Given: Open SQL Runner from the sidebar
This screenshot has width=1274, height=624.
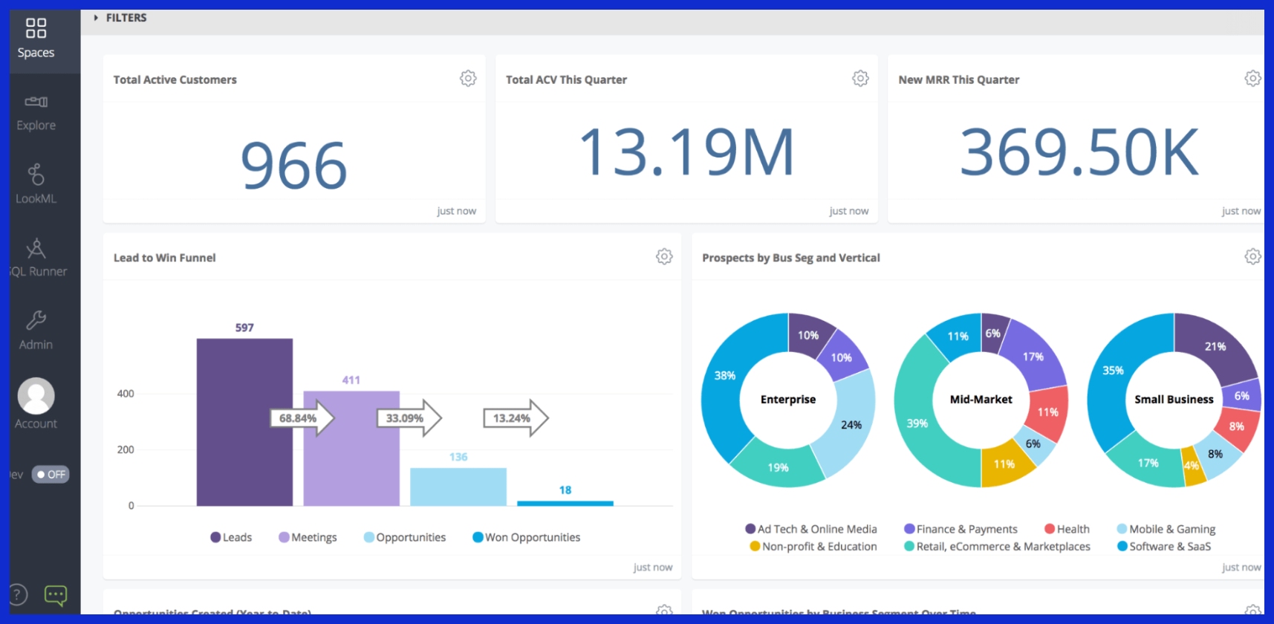Looking at the screenshot, I should click(36, 258).
